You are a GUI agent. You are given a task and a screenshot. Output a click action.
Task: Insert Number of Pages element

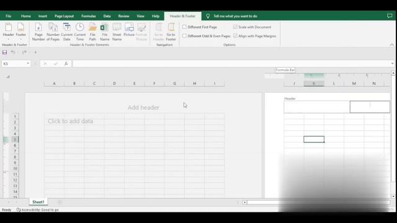(53, 32)
